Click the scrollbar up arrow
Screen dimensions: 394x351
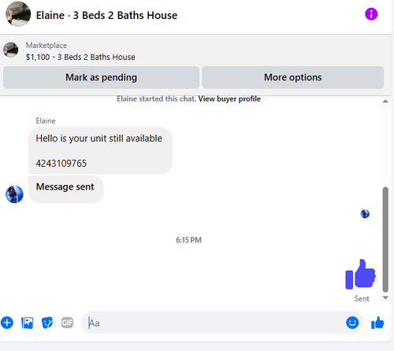pyautogui.click(x=385, y=102)
